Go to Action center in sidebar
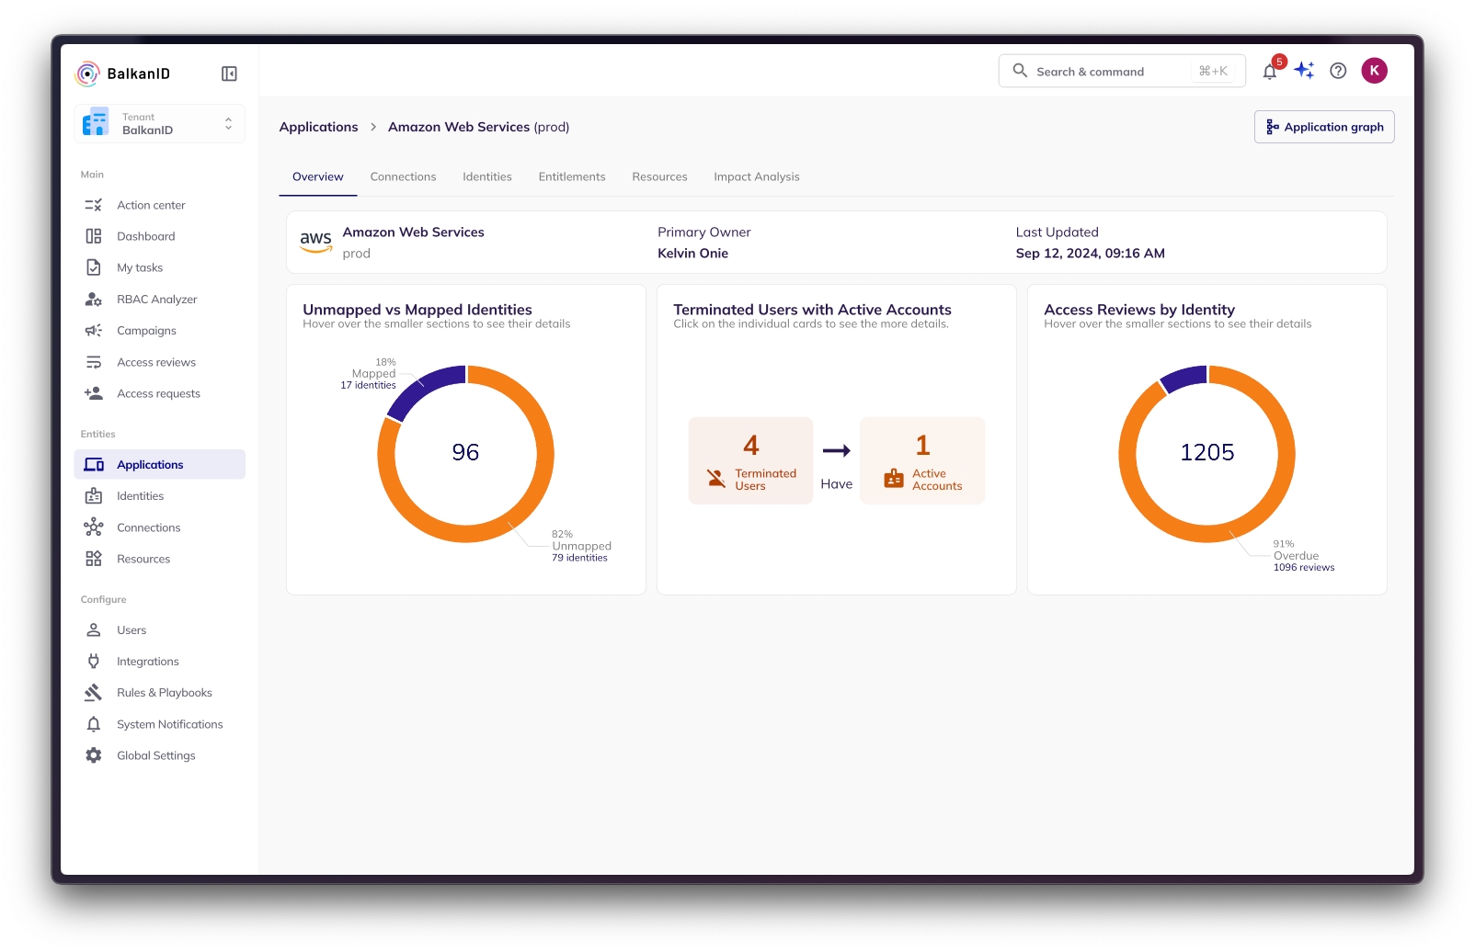The image size is (1475, 952). point(151,205)
